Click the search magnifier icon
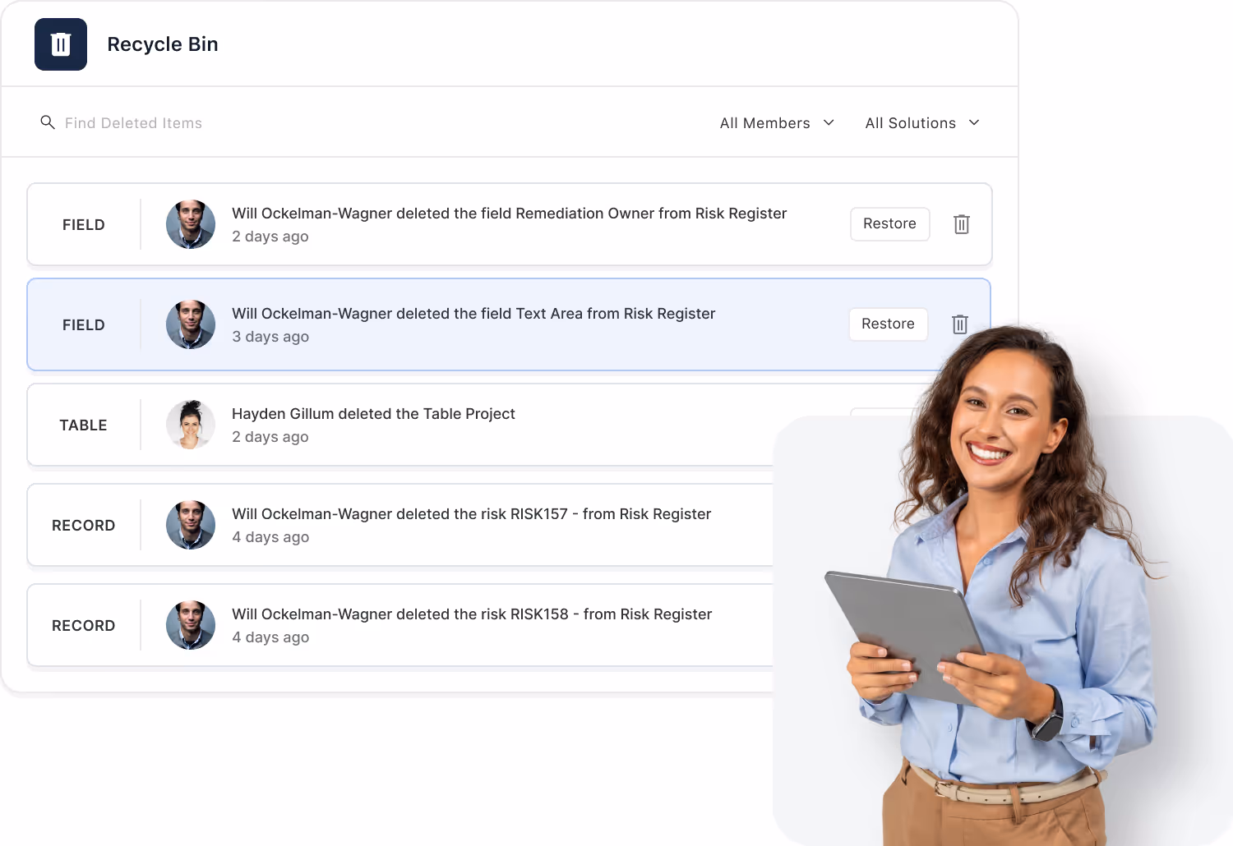The image size is (1233, 846). pos(48,122)
